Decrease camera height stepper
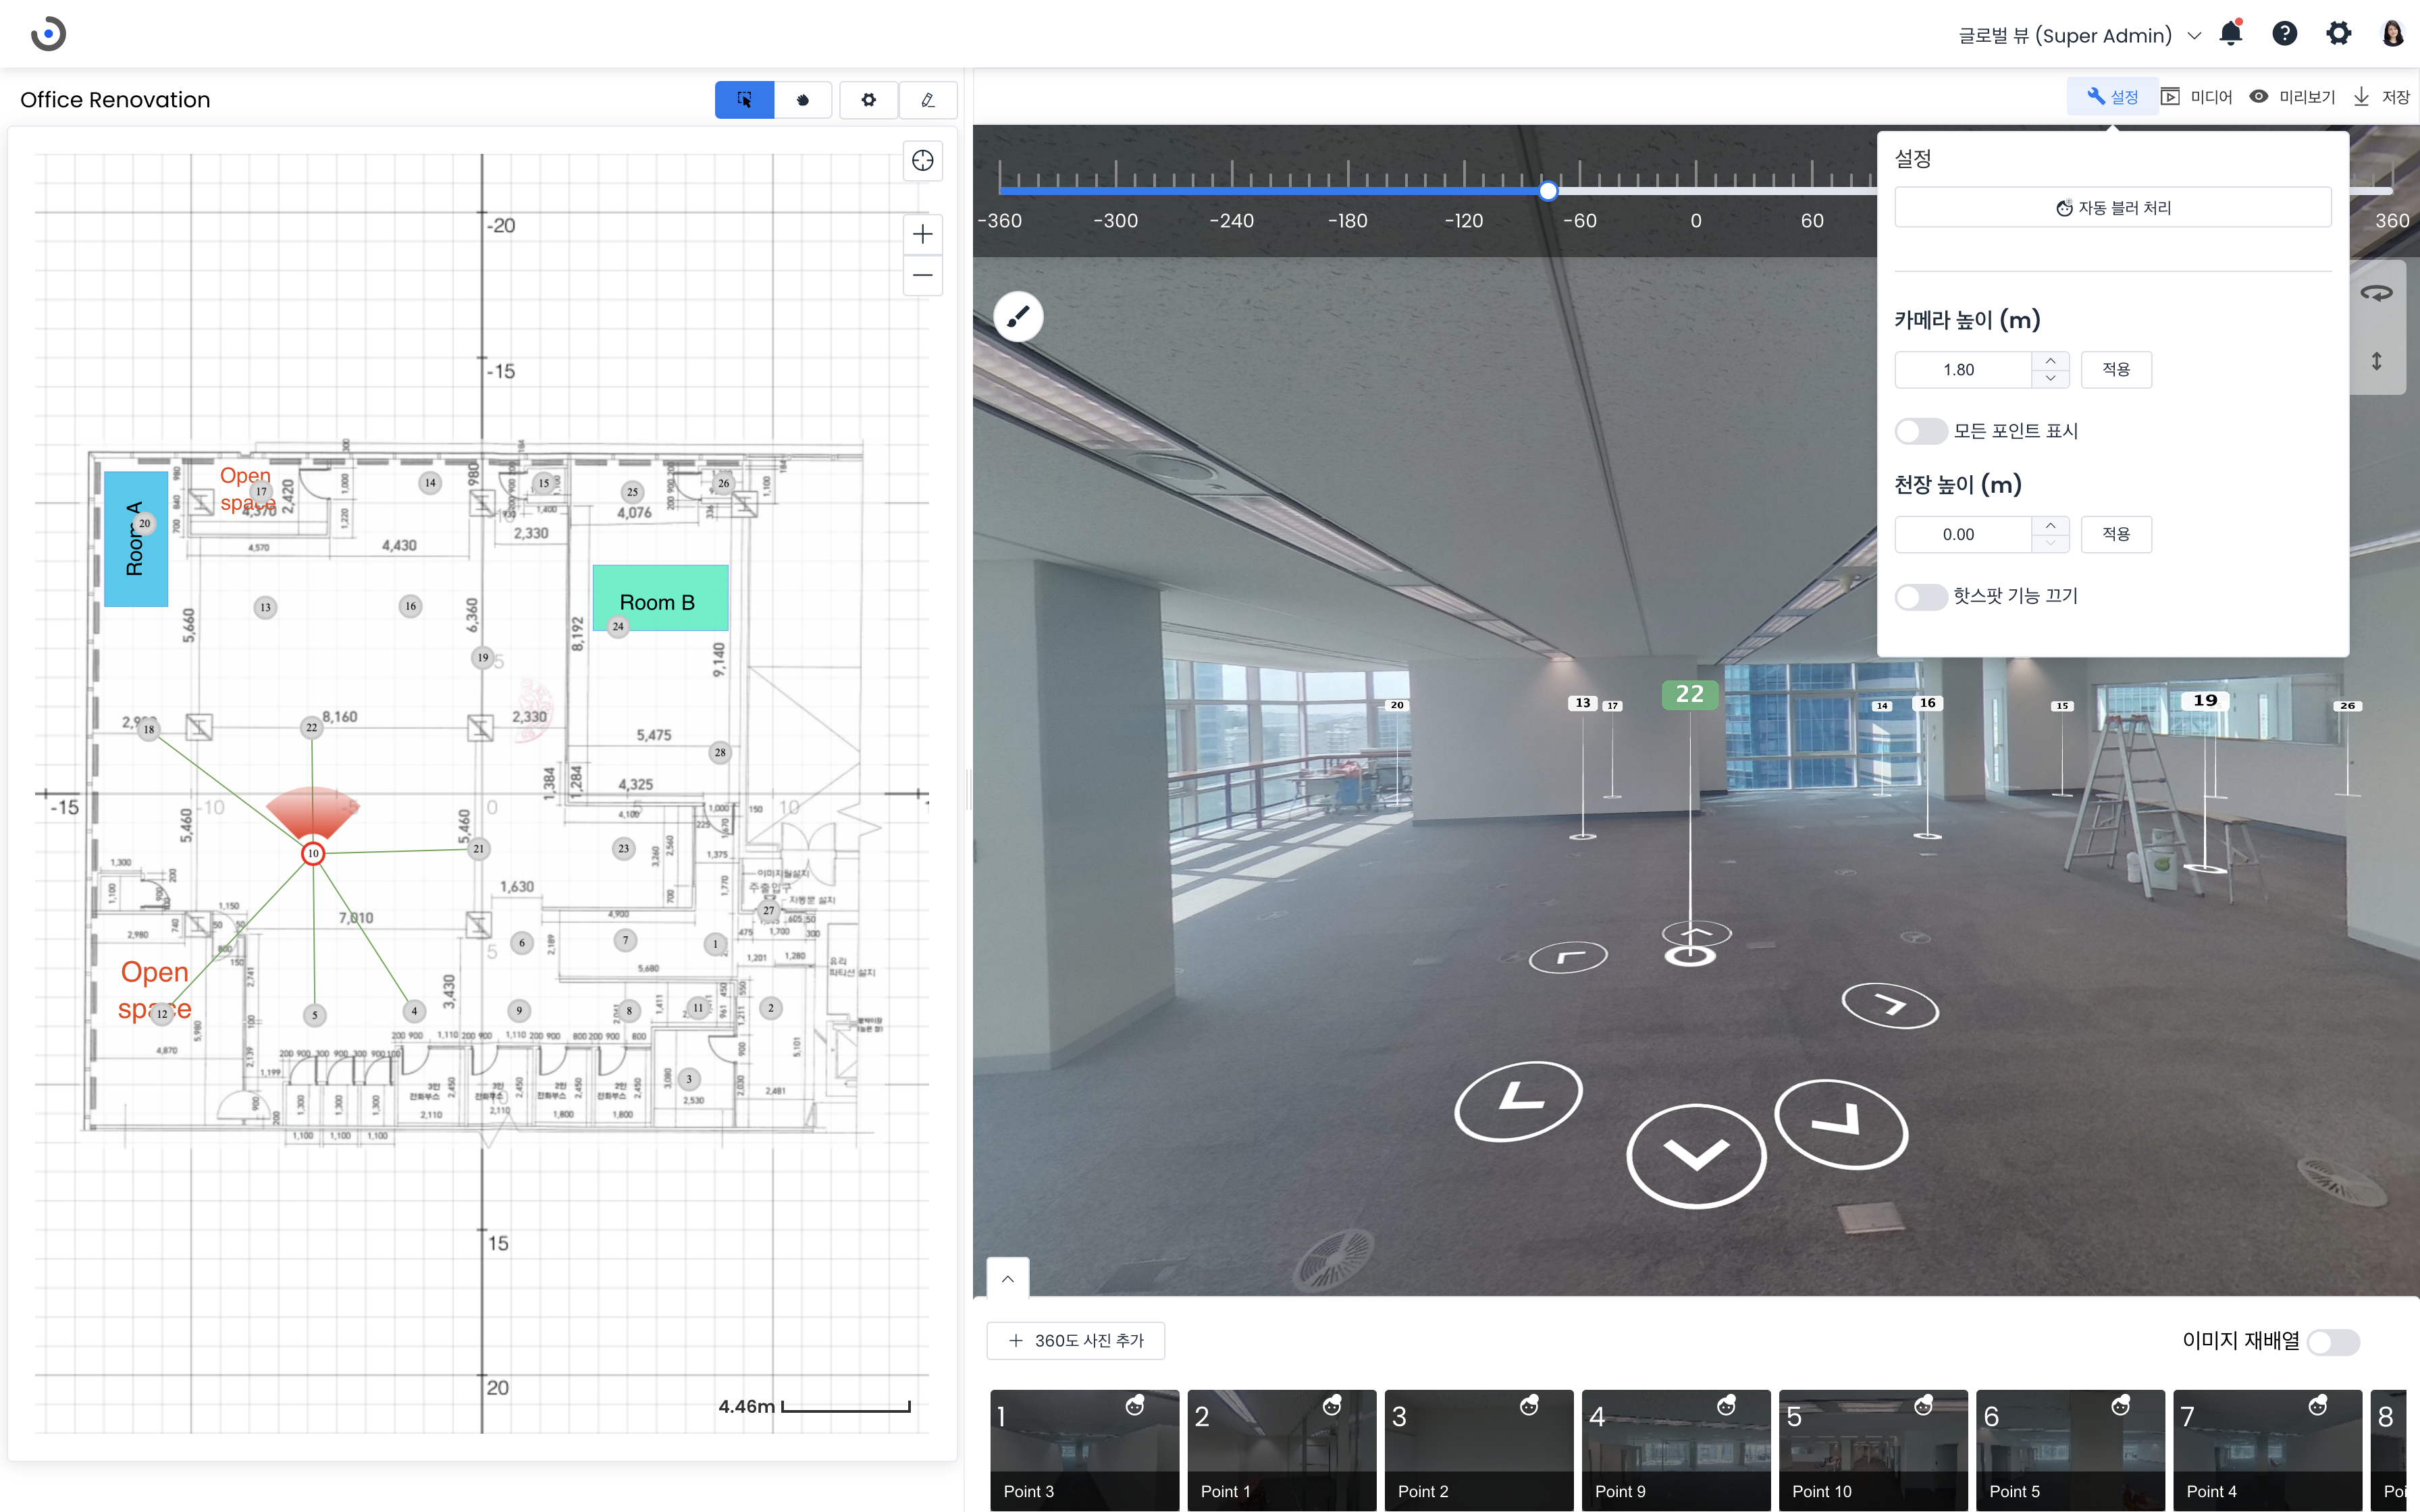 (2050, 379)
